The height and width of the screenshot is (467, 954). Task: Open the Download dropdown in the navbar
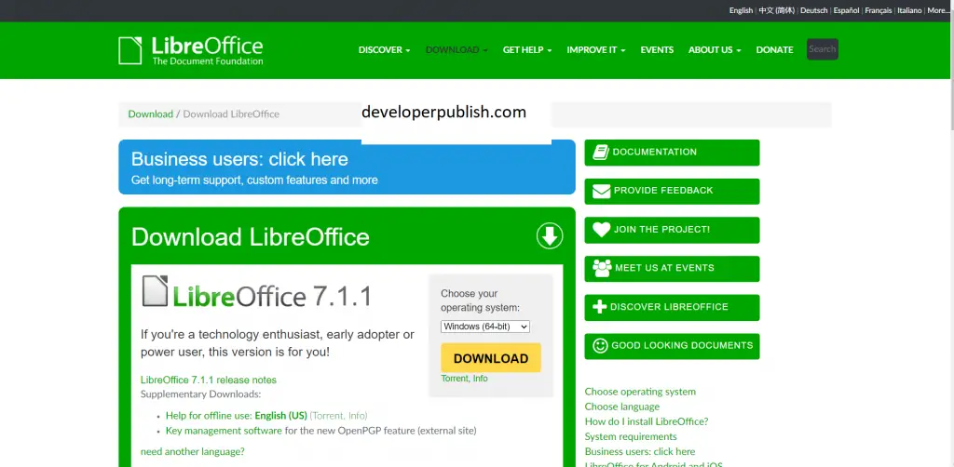coord(457,50)
